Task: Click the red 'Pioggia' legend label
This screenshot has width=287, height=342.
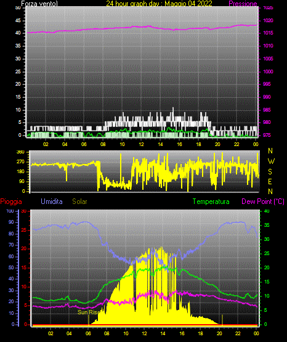Action: pyautogui.click(x=11, y=202)
